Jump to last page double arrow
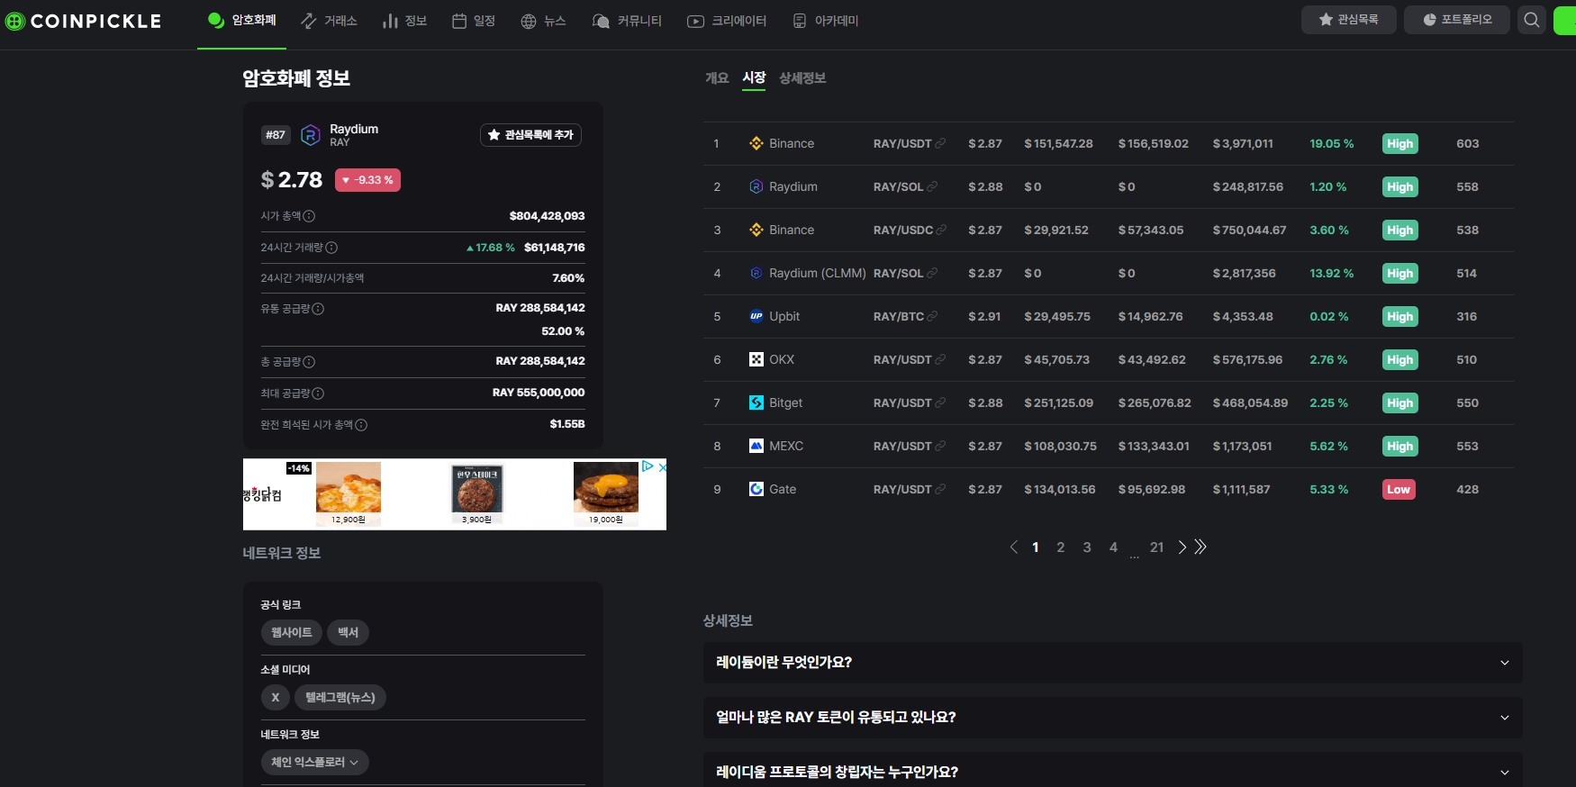1576x787 pixels. [1200, 547]
